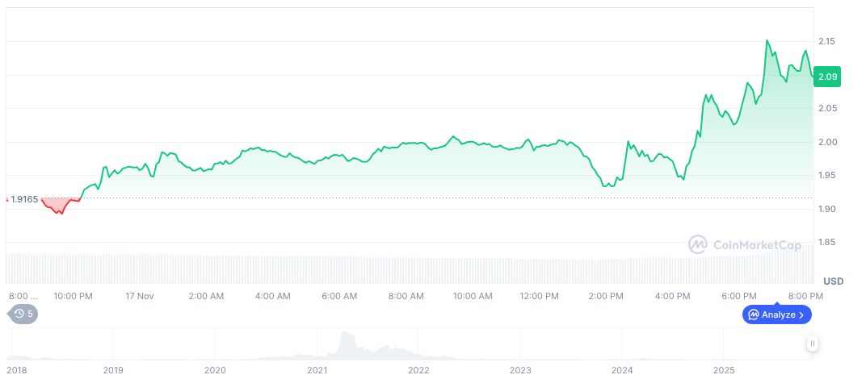The image size is (866, 379).
Task: Click the range slider handle
Action: coord(813,344)
